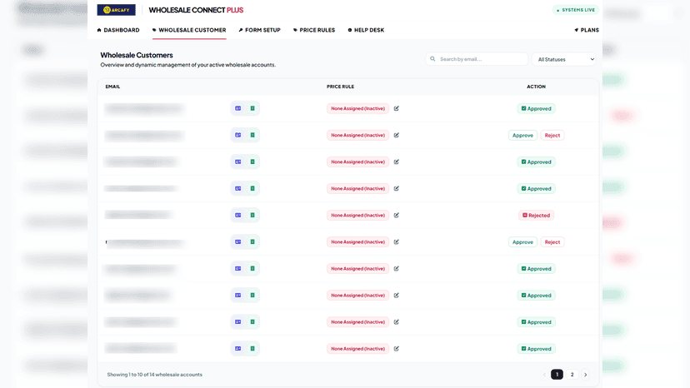The height and width of the screenshot is (388, 690).
Task: Edit price rule pencil in first row
Action: coord(397,108)
